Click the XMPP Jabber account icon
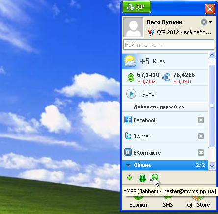The image size is (218, 214). [x=154, y=178]
